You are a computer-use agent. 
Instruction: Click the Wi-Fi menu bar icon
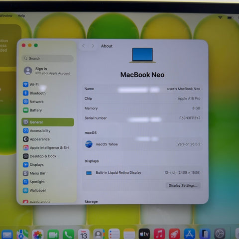coord(220,17)
